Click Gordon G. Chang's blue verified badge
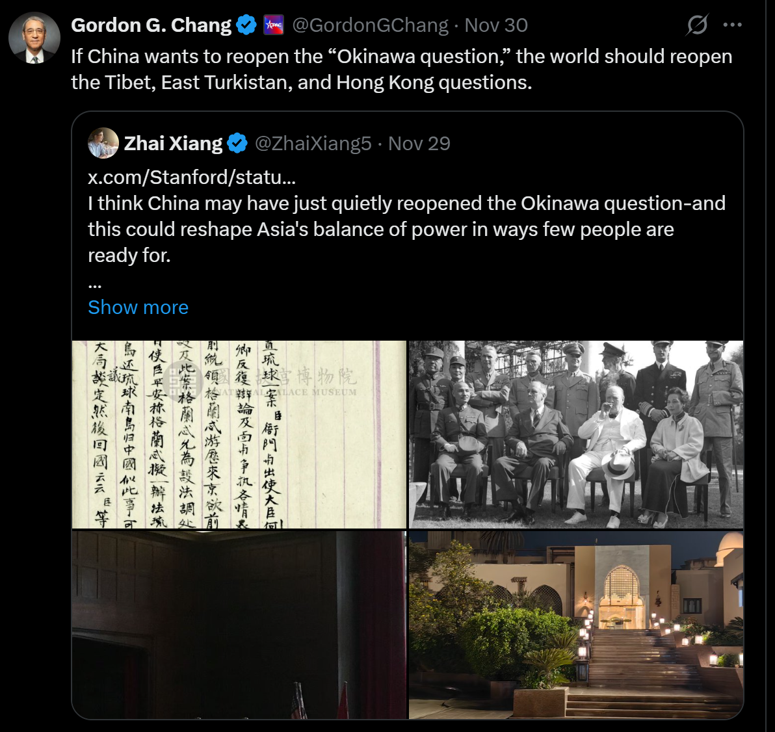The image size is (775, 732). (246, 25)
